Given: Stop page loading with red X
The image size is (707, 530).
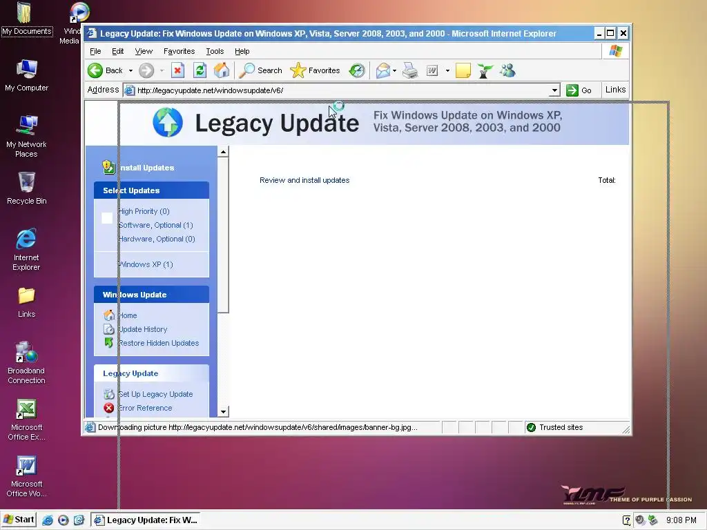Looking at the screenshot, I should click(177, 71).
